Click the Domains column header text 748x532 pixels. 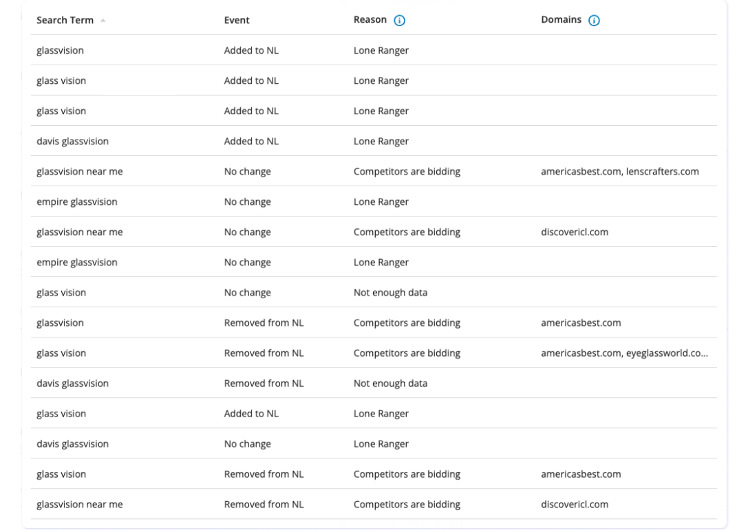[561, 20]
